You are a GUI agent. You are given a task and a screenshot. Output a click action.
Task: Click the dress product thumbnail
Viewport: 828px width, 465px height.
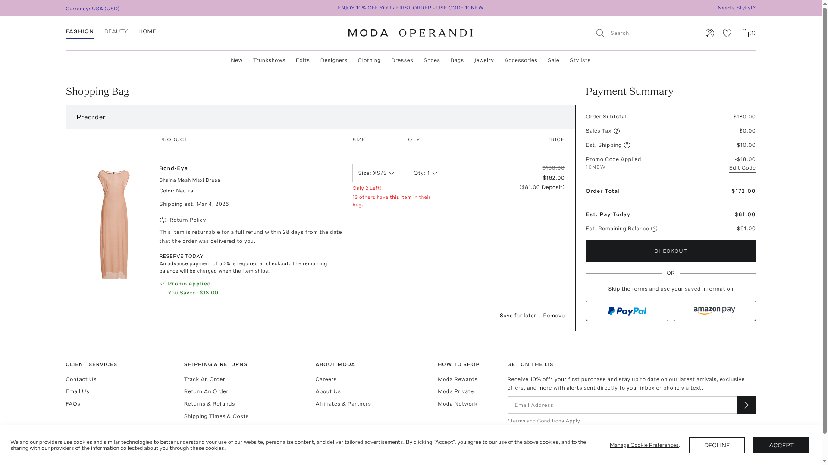tap(113, 224)
